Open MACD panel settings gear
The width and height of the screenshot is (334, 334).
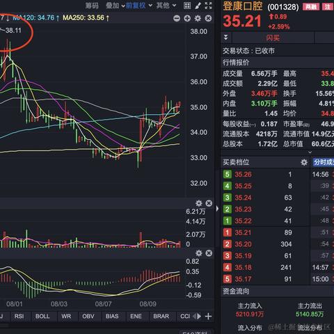[199, 253]
